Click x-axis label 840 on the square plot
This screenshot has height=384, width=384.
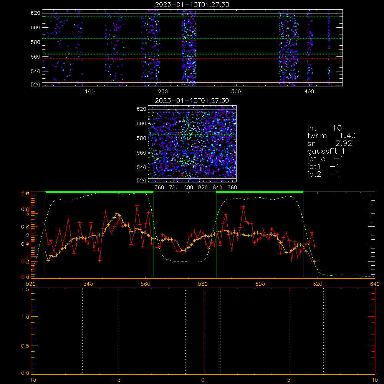coord(217,188)
